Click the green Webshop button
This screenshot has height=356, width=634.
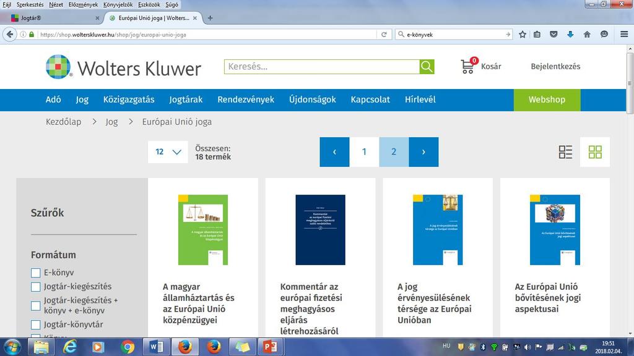coord(547,100)
